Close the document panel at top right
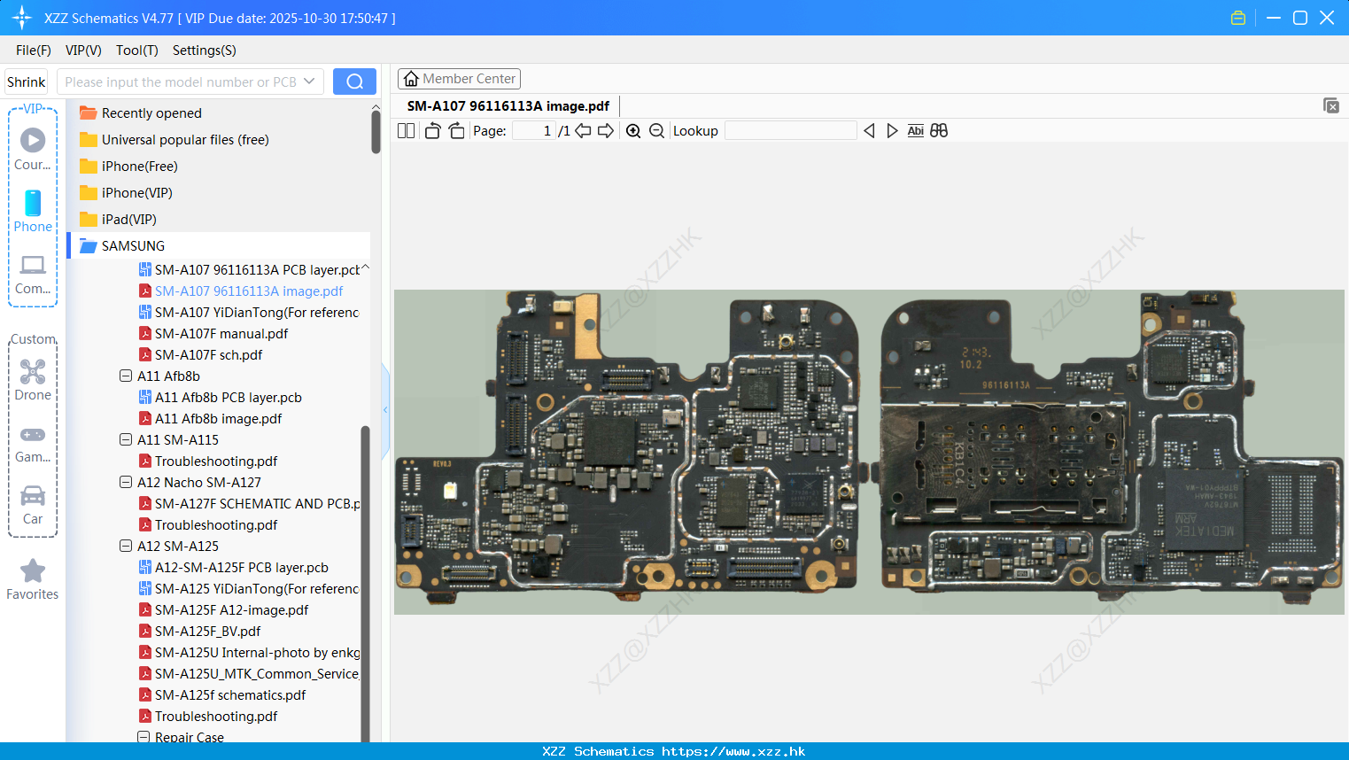1349x760 pixels. [1330, 105]
